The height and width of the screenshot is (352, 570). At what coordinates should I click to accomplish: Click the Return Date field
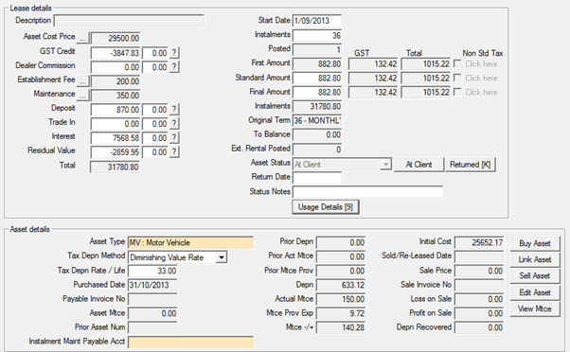point(317,178)
